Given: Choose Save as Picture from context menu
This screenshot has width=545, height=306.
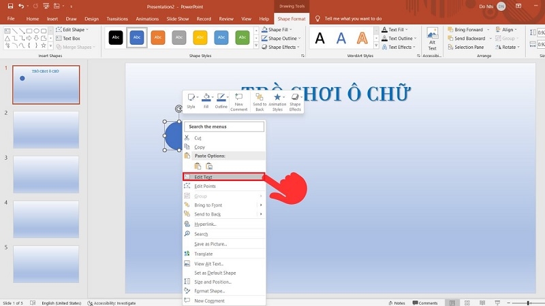Looking at the screenshot, I should click(224, 244).
